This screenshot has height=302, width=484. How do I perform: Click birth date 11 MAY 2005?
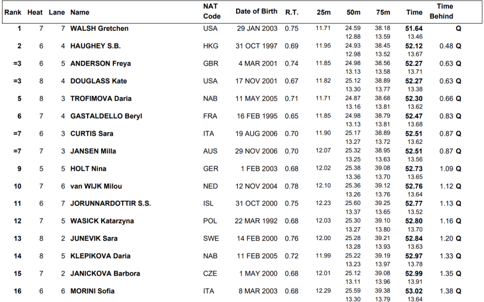click(257, 99)
